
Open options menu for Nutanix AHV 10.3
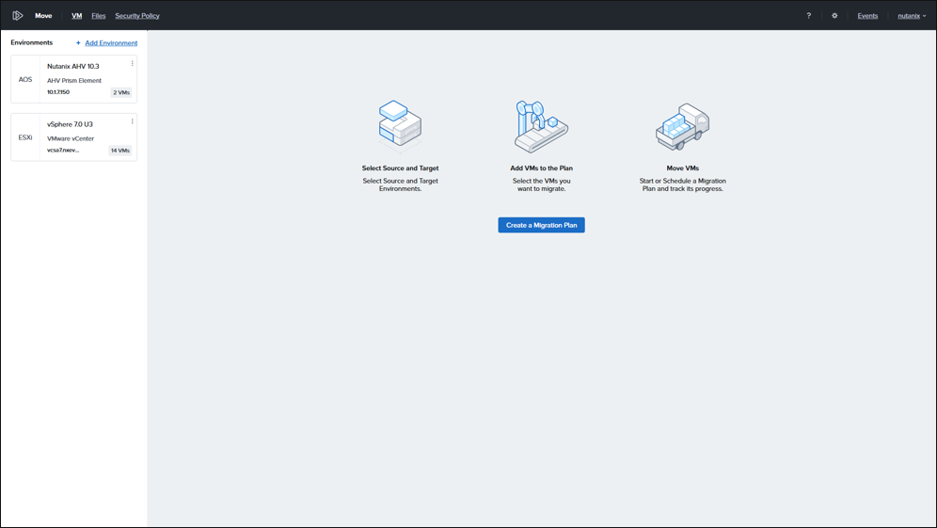pos(132,64)
